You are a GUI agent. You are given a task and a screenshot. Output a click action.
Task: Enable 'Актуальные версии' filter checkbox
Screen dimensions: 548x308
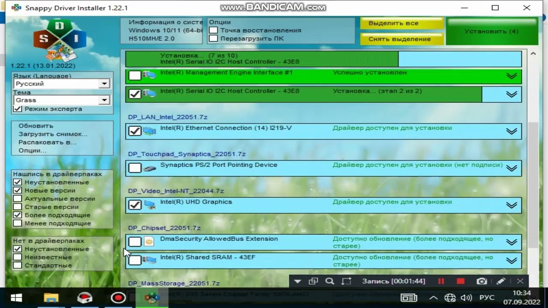[x=18, y=198]
